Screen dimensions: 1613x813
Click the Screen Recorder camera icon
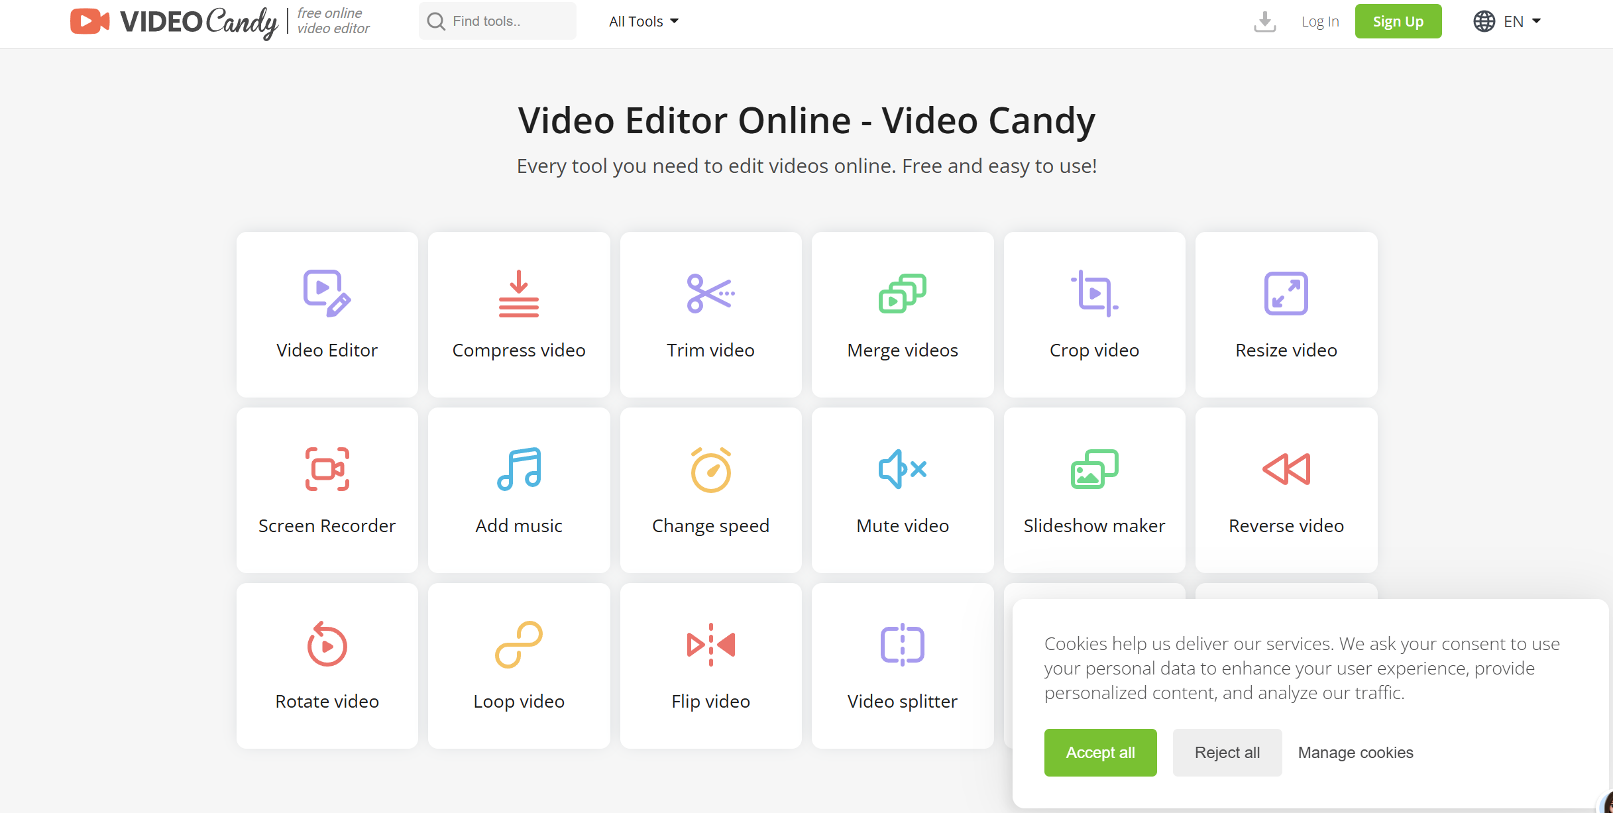tap(327, 469)
